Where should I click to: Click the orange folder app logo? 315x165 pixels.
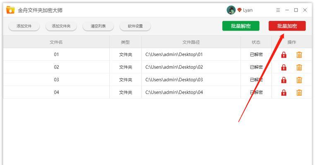[10, 10]
